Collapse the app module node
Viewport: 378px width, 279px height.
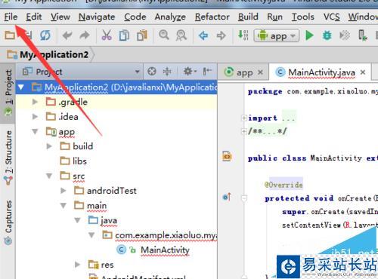coord(35,131)
